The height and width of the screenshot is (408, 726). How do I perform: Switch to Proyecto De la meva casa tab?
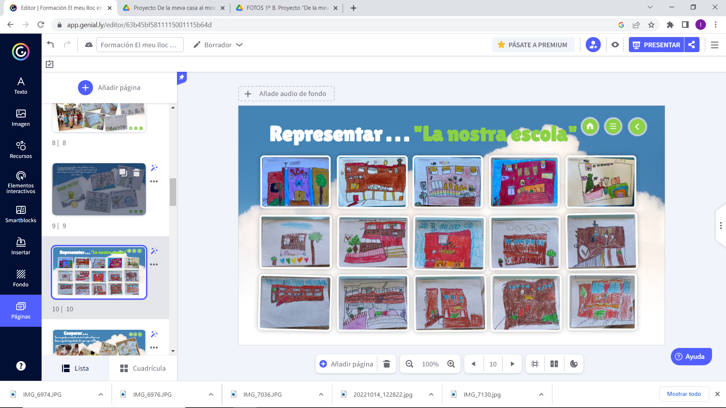174,8
